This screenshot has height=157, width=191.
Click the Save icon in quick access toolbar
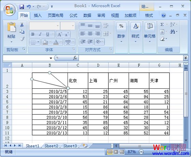click(21, 7)
